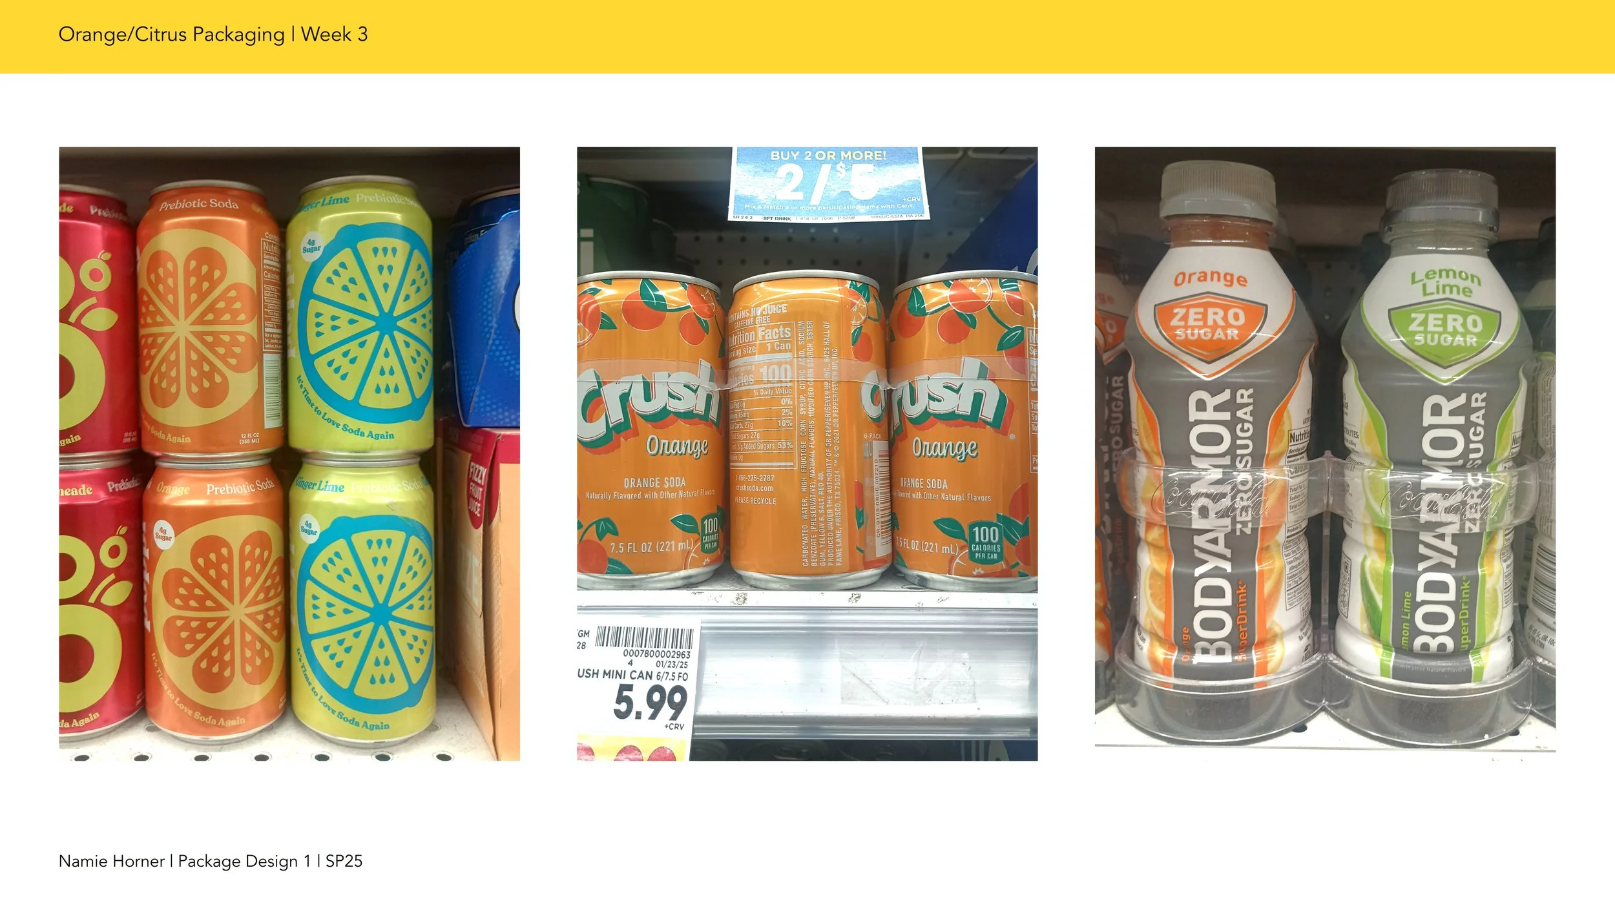1615x908 pixels.
Task: Select the Crush orange soda photo
Action: pyautogui.click(x=807, y=453)
